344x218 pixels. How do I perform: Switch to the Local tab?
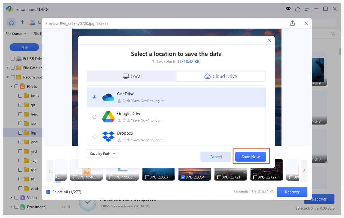[x=132, y=76]
